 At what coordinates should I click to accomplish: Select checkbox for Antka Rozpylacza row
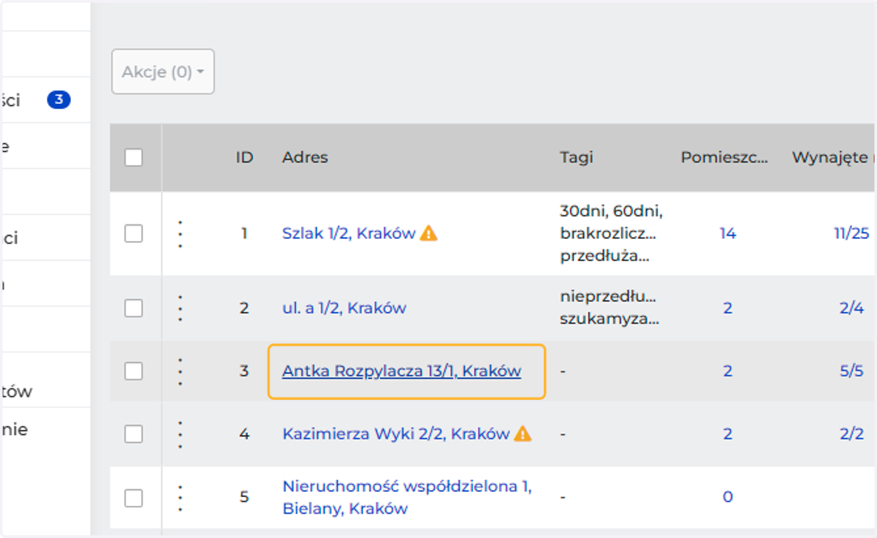tap(134, 371)
